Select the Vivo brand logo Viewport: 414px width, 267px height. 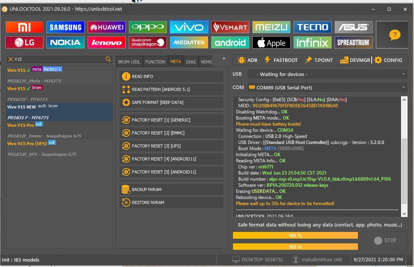tap(189, 27)
